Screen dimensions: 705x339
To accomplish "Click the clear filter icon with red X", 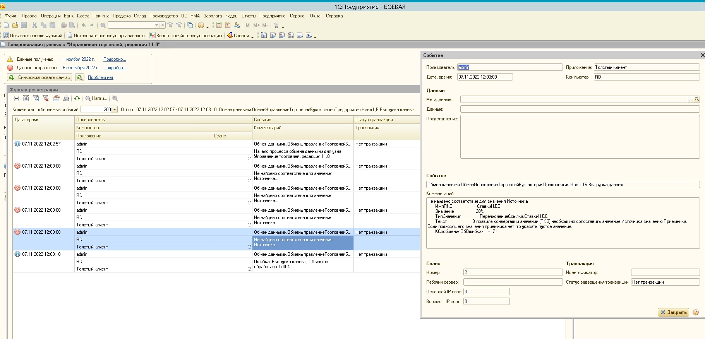I will click(x=46, y=98).
